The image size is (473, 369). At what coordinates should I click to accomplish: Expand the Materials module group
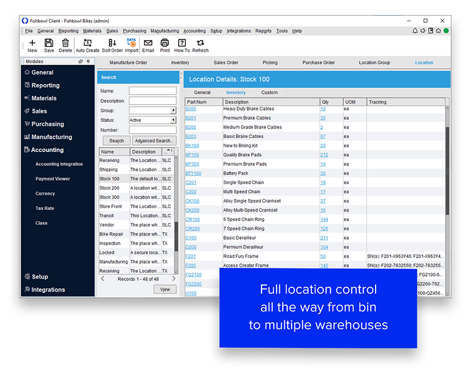[41, 99]
